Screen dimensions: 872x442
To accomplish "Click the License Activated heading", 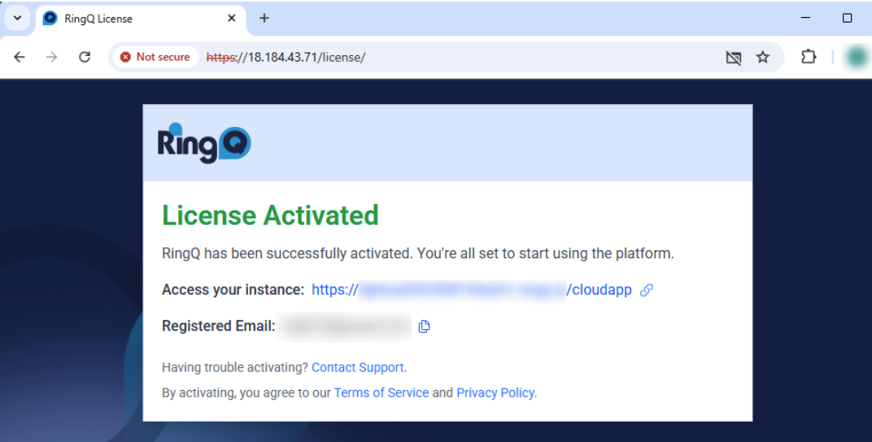I will tap(270, 215).
